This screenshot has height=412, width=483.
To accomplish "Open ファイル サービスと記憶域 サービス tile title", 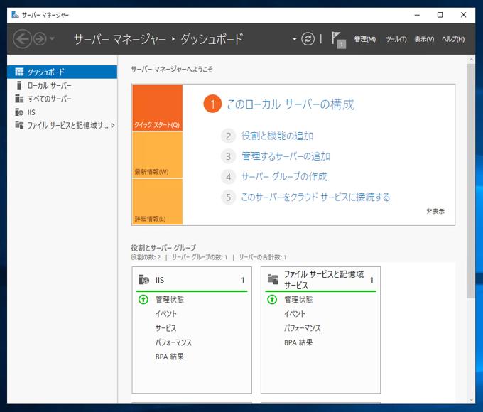I will pyautogui.click(x=324, y=279).
